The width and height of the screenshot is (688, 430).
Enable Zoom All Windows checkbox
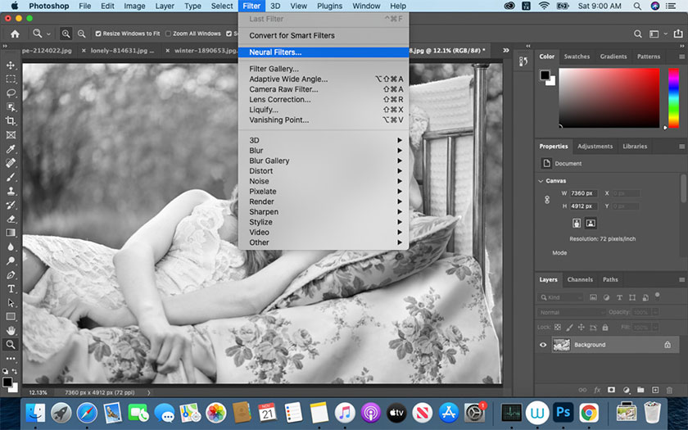[168, 34]
